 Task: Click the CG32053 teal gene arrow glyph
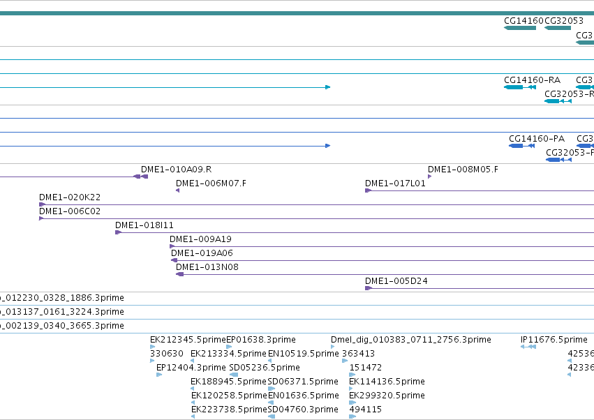click(557, 28)
